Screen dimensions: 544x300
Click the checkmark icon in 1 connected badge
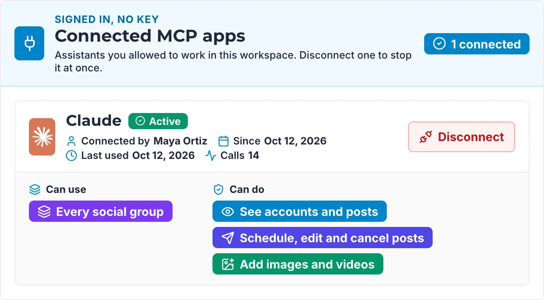pyautogui.click(x=439, y=44)
